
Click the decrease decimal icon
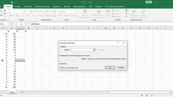[x=75, y=16]
